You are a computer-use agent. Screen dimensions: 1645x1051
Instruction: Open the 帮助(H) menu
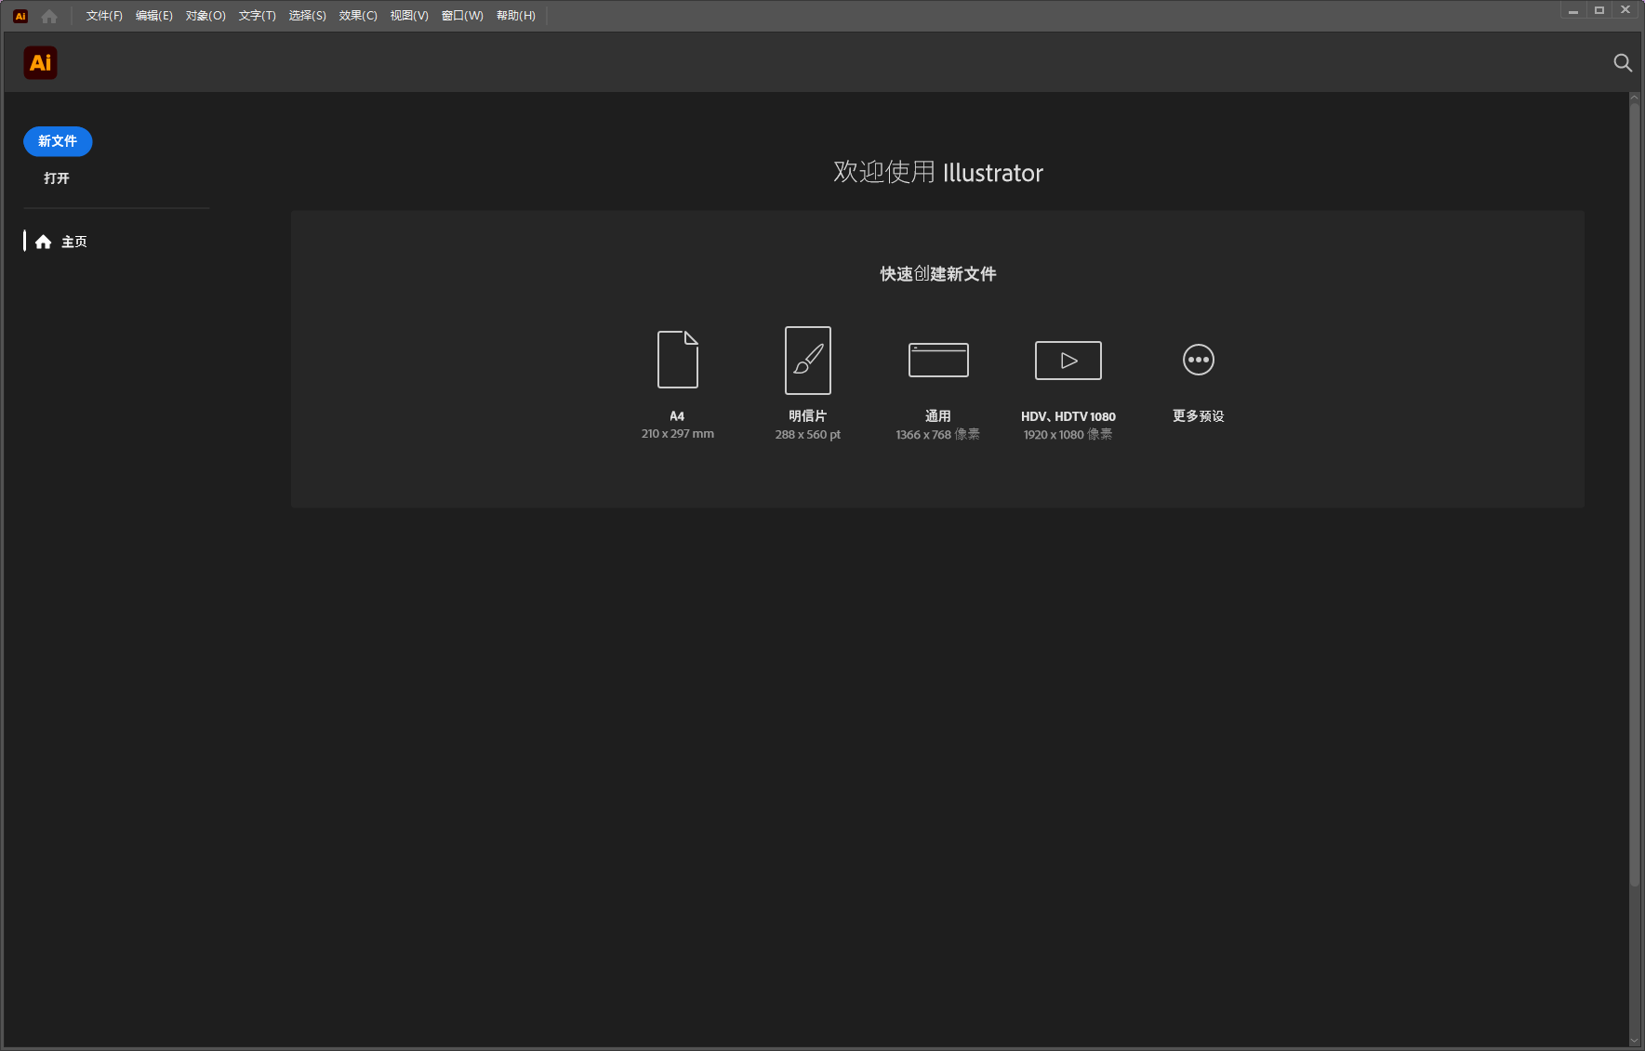pos(515,16)
